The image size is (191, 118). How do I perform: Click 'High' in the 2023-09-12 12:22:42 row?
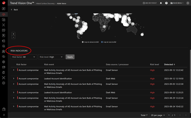[152, 70]
